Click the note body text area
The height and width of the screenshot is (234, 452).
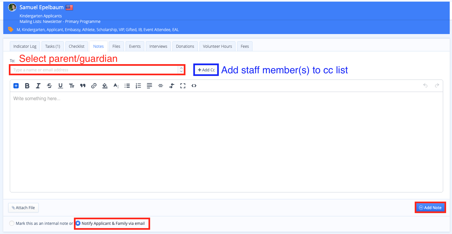[226, 141]
